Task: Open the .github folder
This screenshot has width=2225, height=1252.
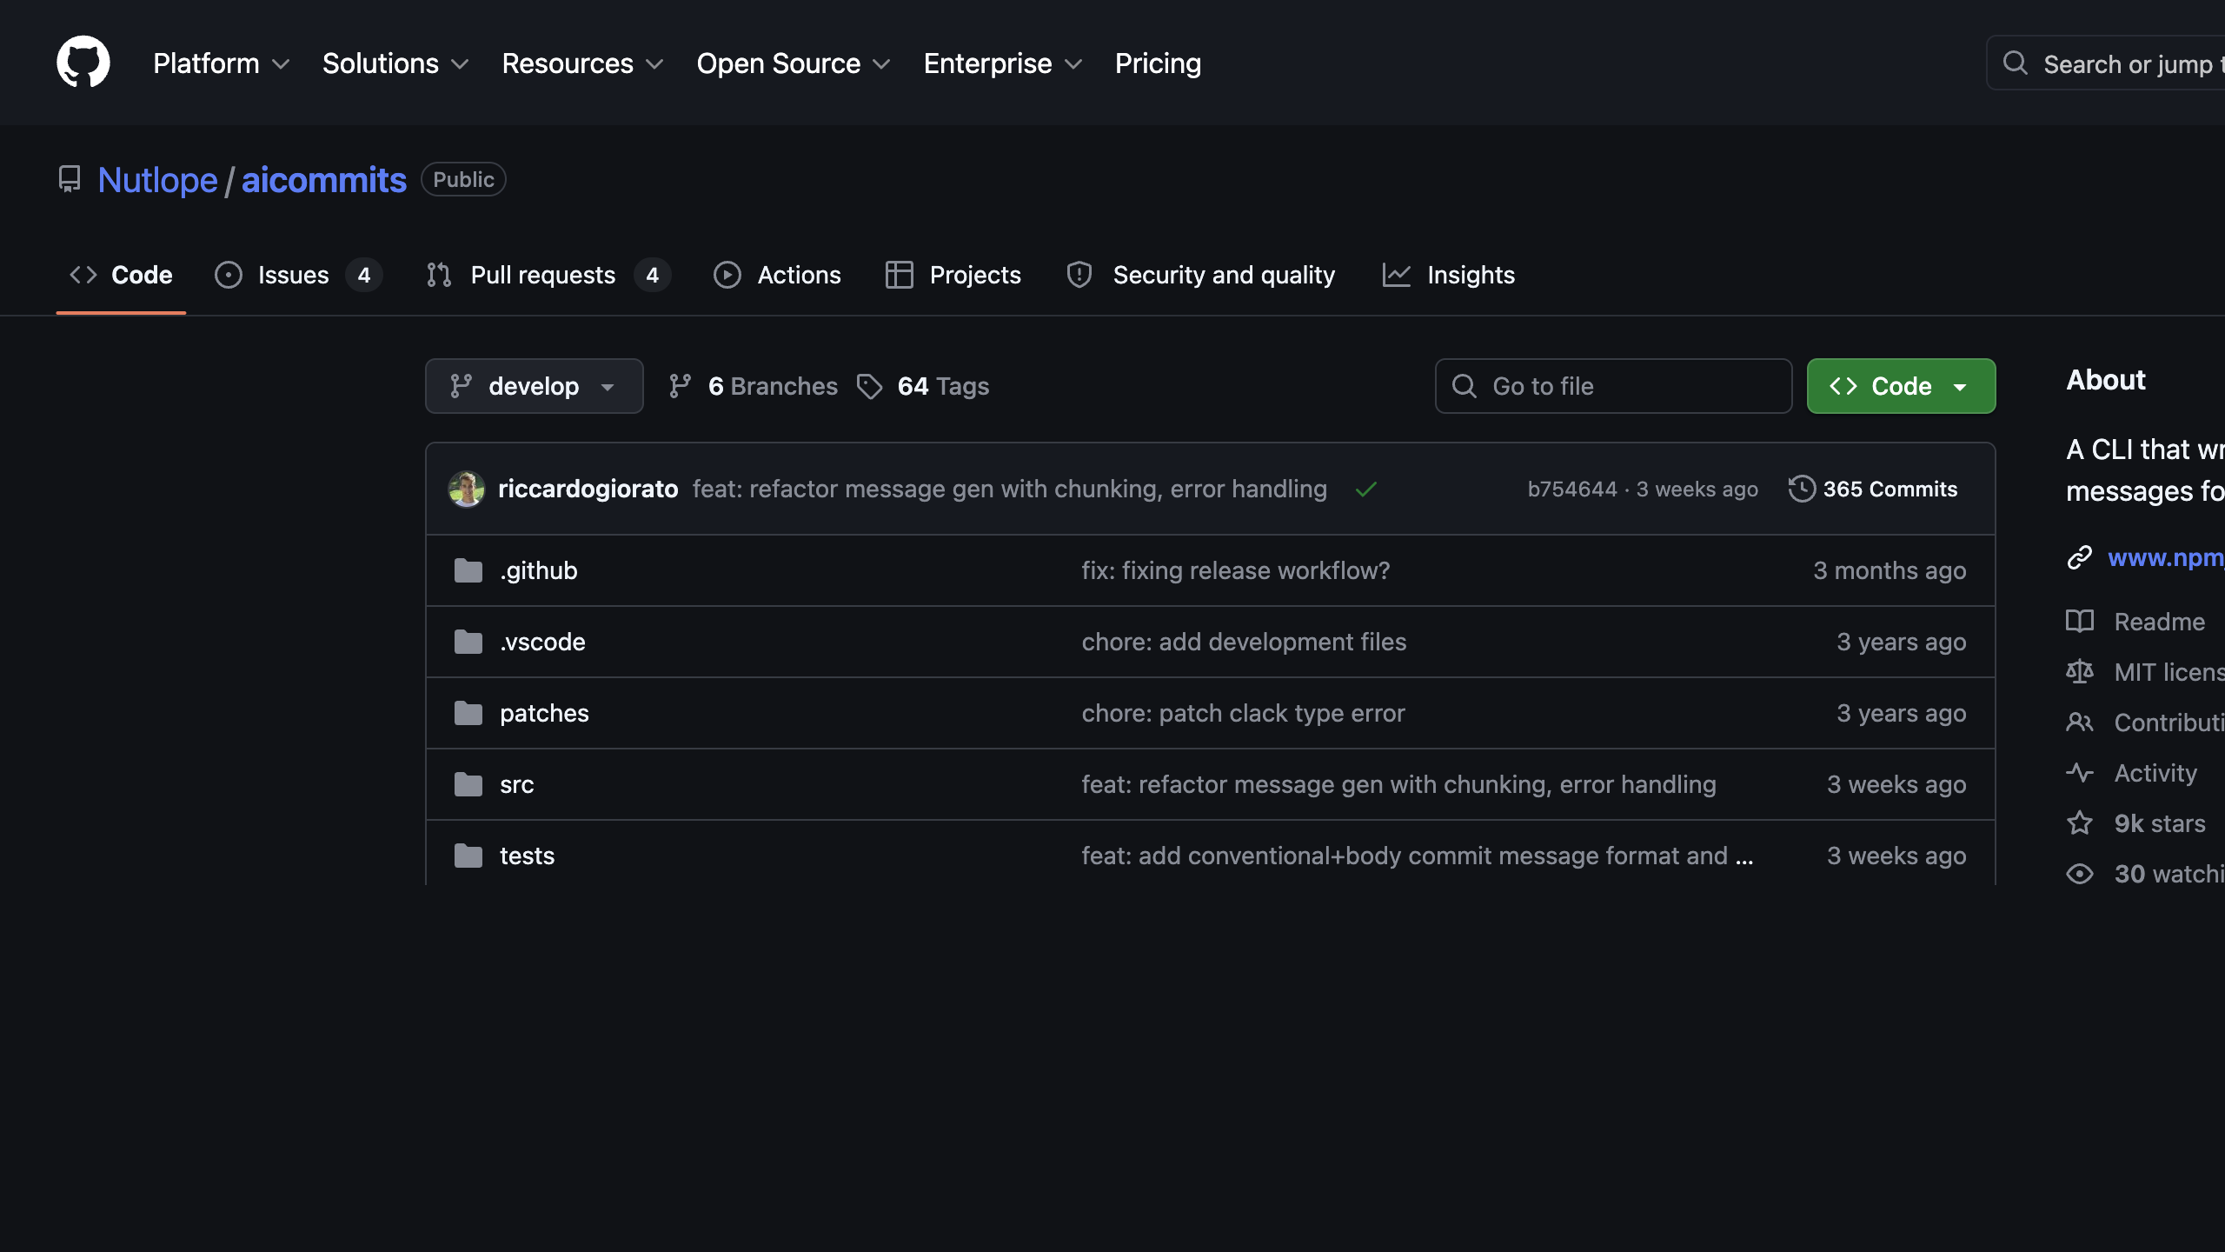Action: pos(539,570)
